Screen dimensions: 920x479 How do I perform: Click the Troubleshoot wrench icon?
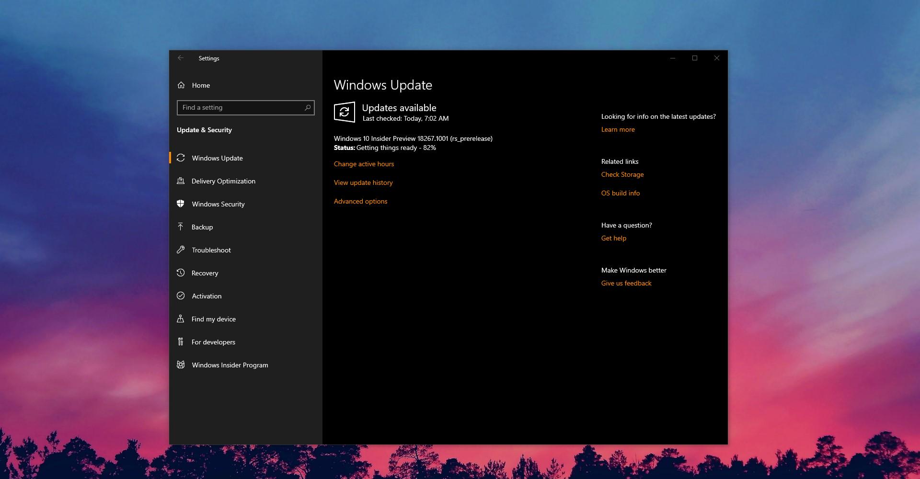181,250
